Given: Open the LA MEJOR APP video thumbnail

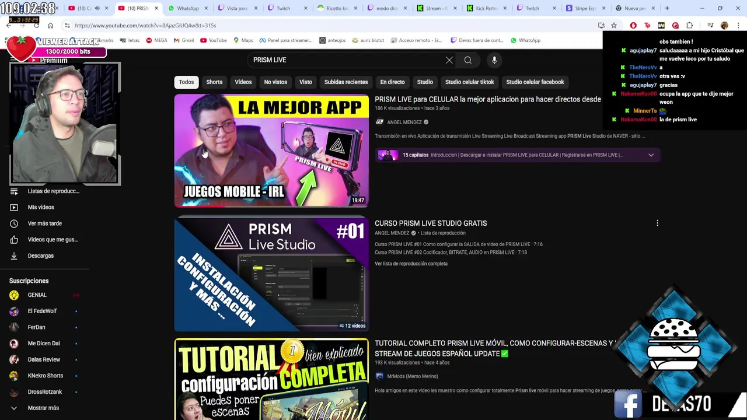Looking at the screenshot, I should (271, 150).
